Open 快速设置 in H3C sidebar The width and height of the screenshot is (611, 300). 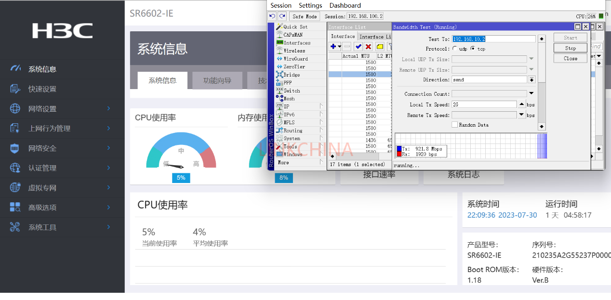click(x=42, y=89)
